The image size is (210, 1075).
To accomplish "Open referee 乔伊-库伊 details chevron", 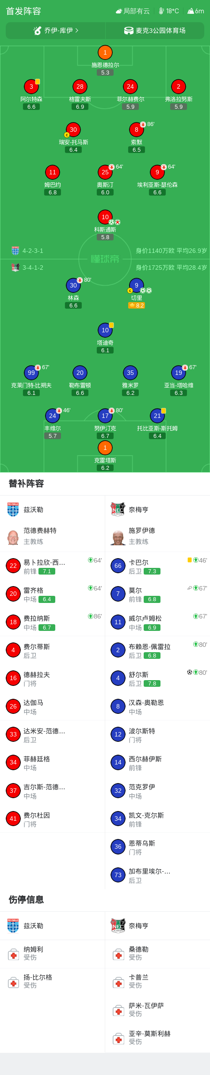I will point(77,31).
